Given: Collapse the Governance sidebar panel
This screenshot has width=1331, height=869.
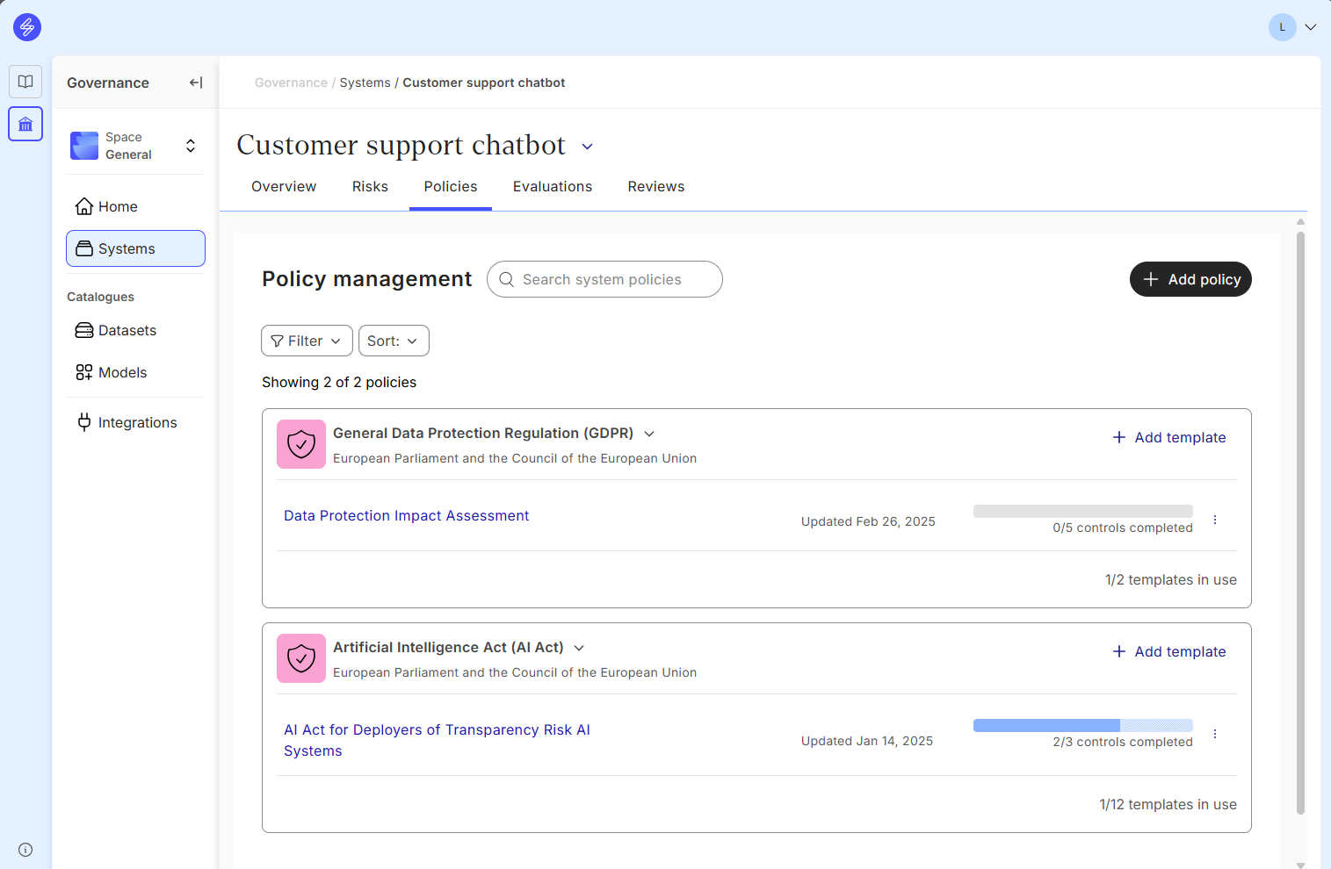Looking at the screenshot, I should pyautogui.click(x=196, y=83).
